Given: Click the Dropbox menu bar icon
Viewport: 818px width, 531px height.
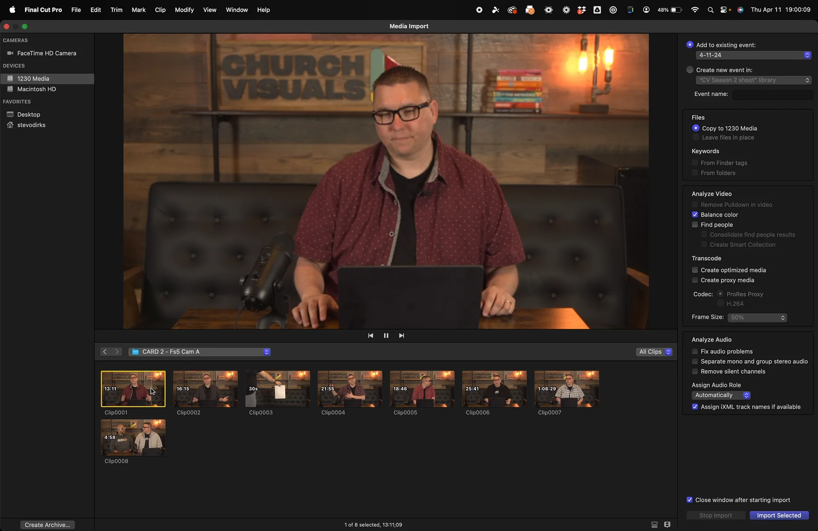Looking at the screenshot, I should pyautogui.click(x=581, y=10).
